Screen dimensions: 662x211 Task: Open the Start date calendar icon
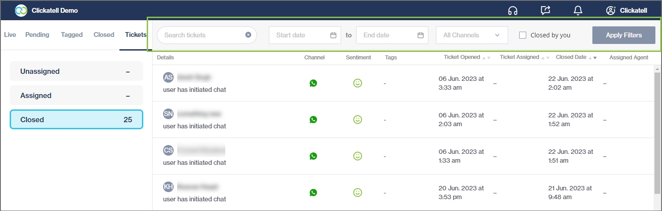click(333, 35)
